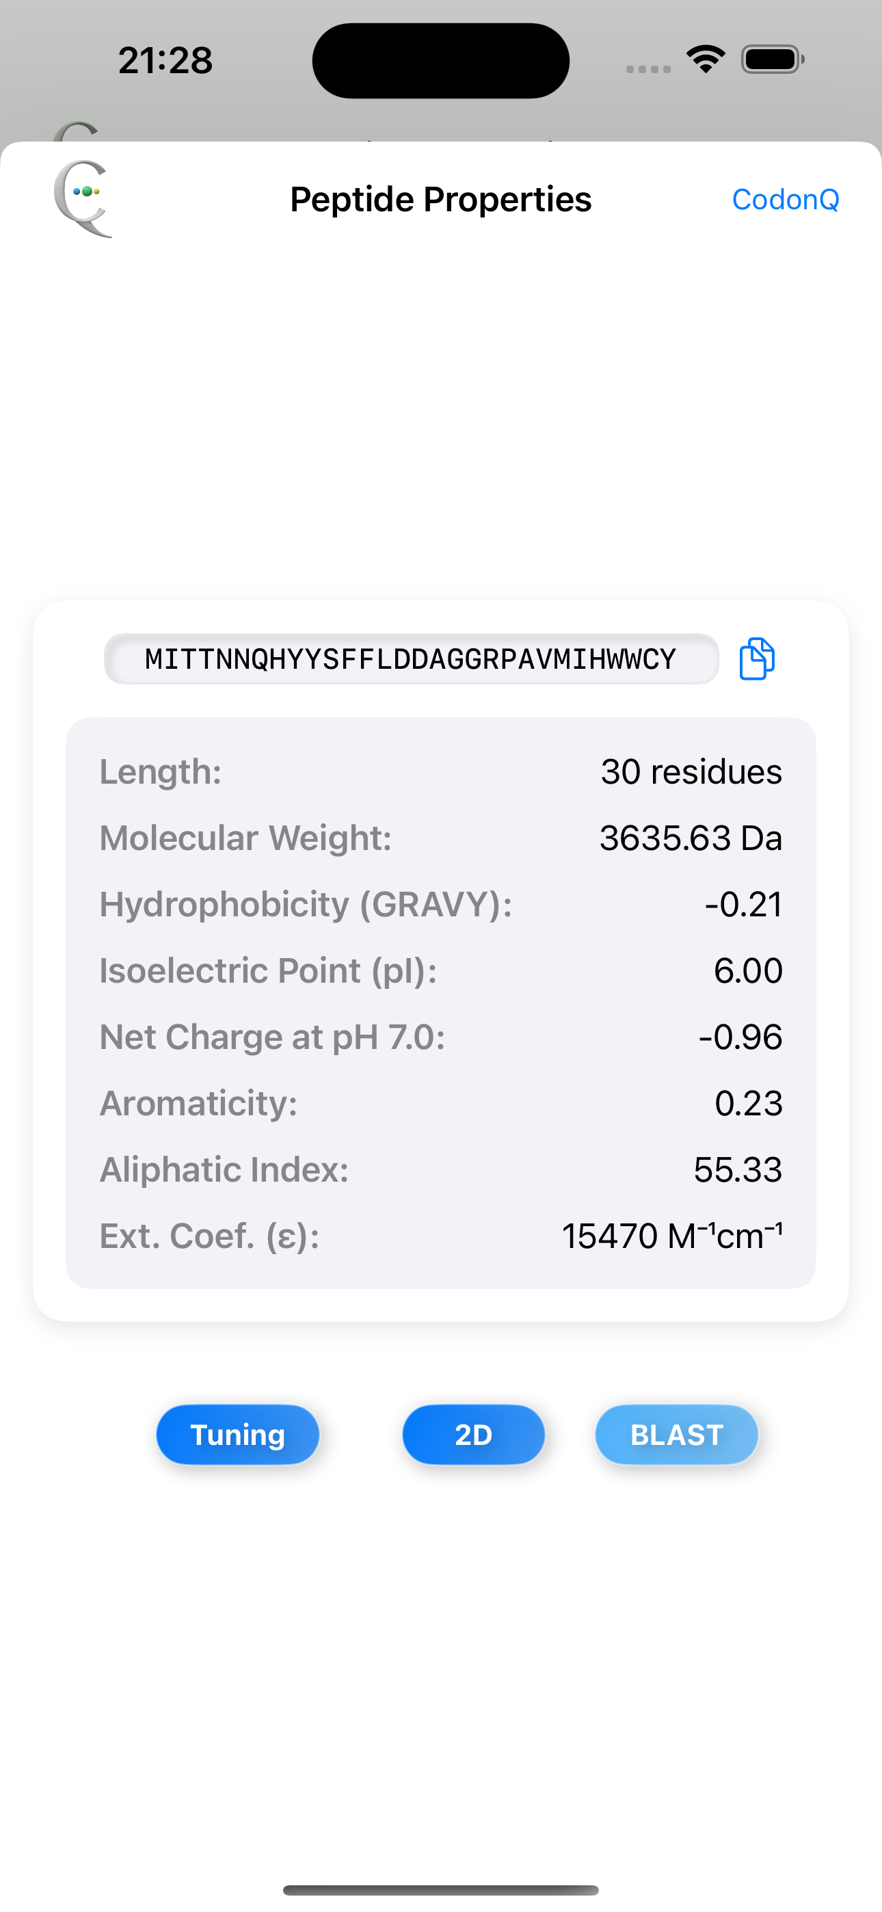This screenshot has width=882, height=1912.
Task: Tap the battery status icon
Action: 772,59
